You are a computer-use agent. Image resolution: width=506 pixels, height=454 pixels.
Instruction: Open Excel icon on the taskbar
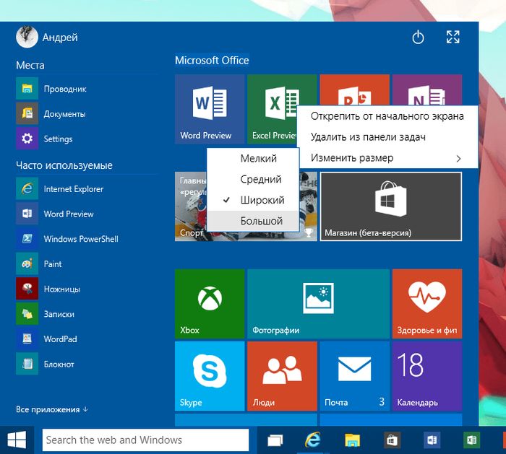pos(471,440)
